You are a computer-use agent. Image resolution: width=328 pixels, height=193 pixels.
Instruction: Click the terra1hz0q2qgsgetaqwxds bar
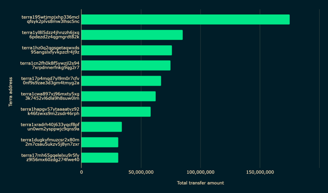(126, 50)
